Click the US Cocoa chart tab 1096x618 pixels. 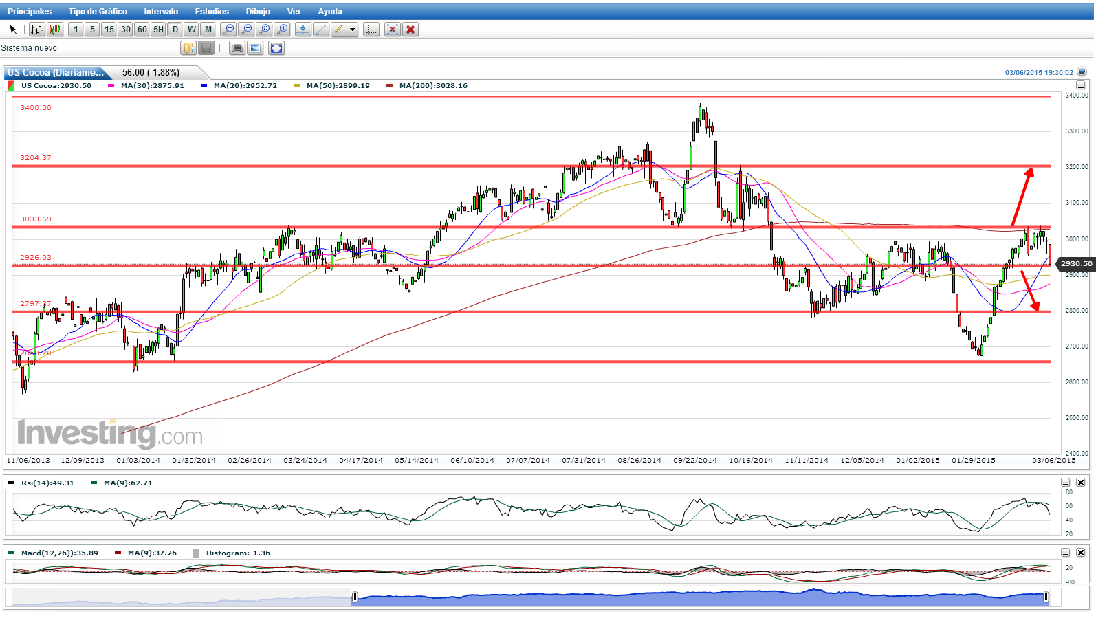56,72
